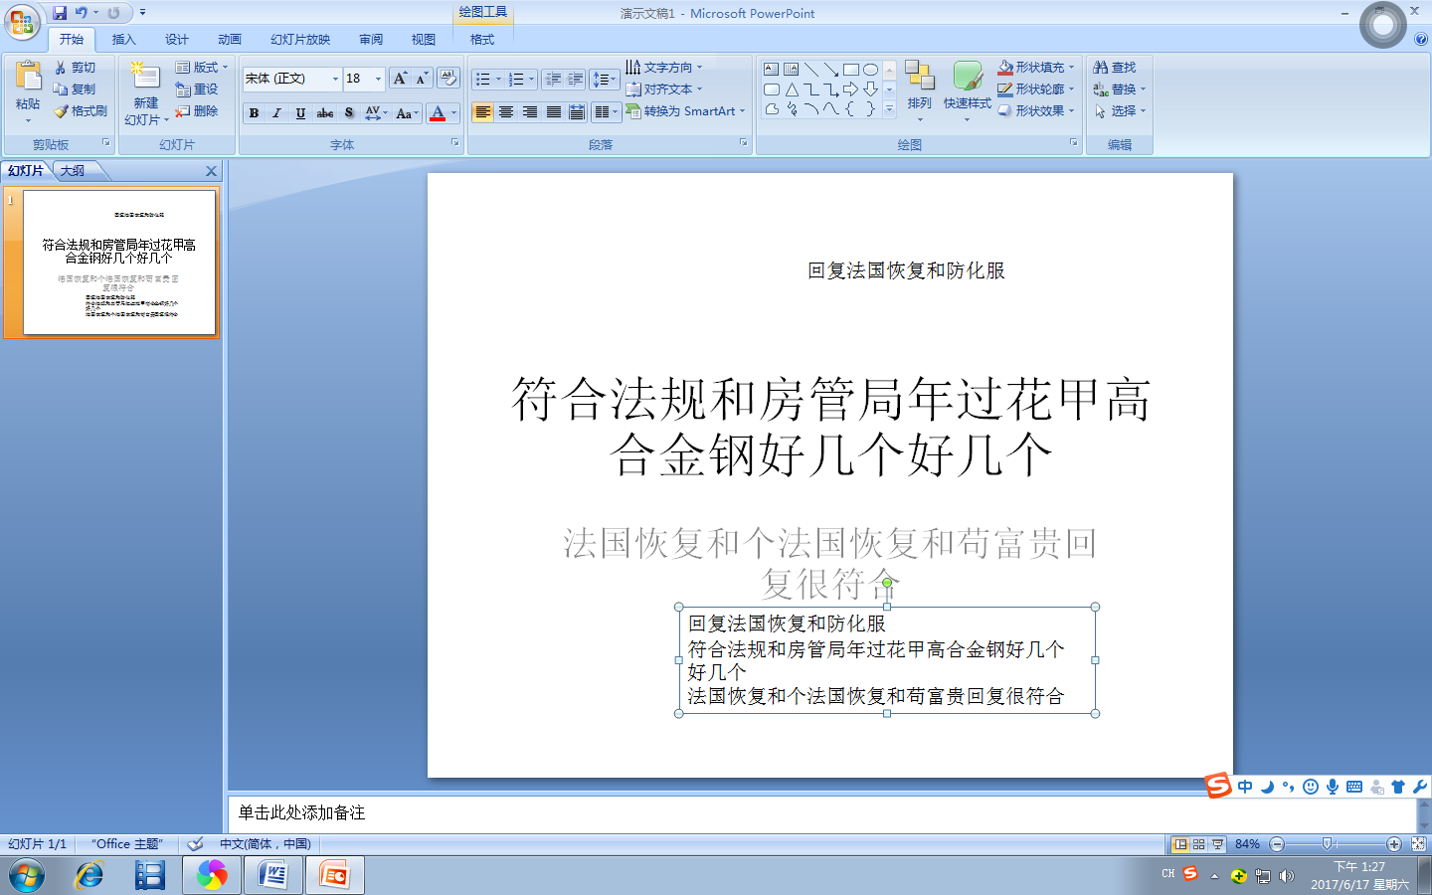
Task: Center the paragraph text
Action: click(x=506, y=112)
